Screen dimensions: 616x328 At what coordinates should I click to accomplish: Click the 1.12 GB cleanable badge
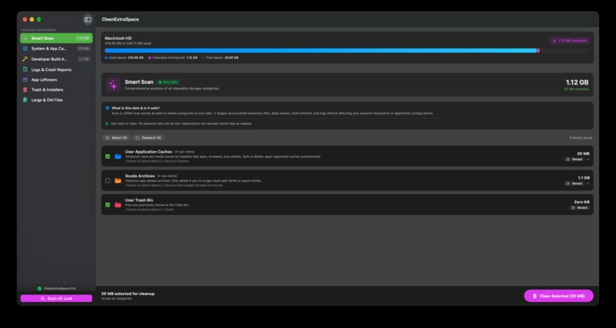pos(569,40)
